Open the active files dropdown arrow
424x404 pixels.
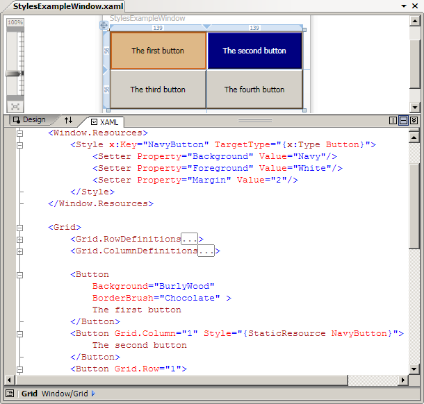tap(404, 6)
